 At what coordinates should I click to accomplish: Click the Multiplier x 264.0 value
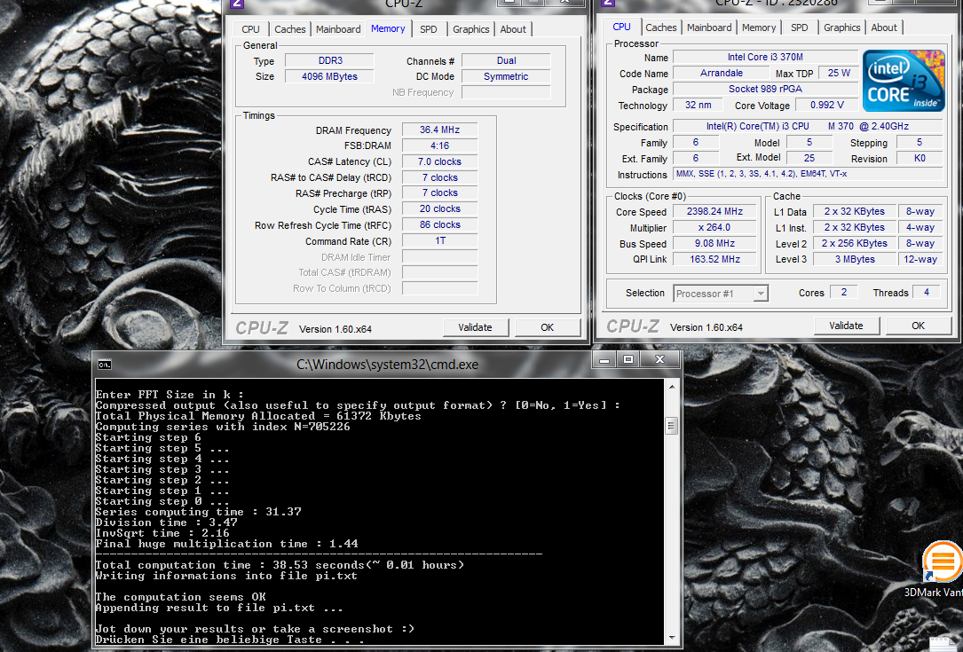pos(714,227)
